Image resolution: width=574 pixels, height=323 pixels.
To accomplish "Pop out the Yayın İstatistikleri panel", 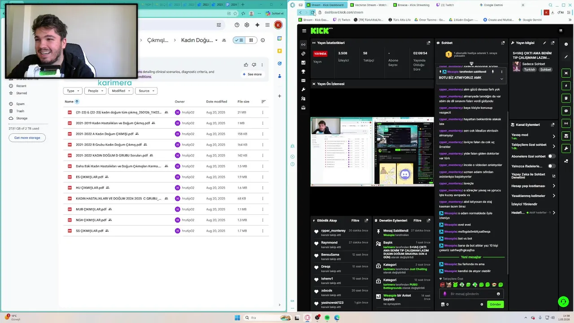I will click(428, 43).
